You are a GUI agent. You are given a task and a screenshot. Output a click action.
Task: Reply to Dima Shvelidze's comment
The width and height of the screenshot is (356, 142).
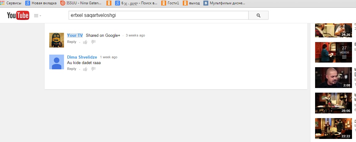pyautogui.click(x=71, y=69)
